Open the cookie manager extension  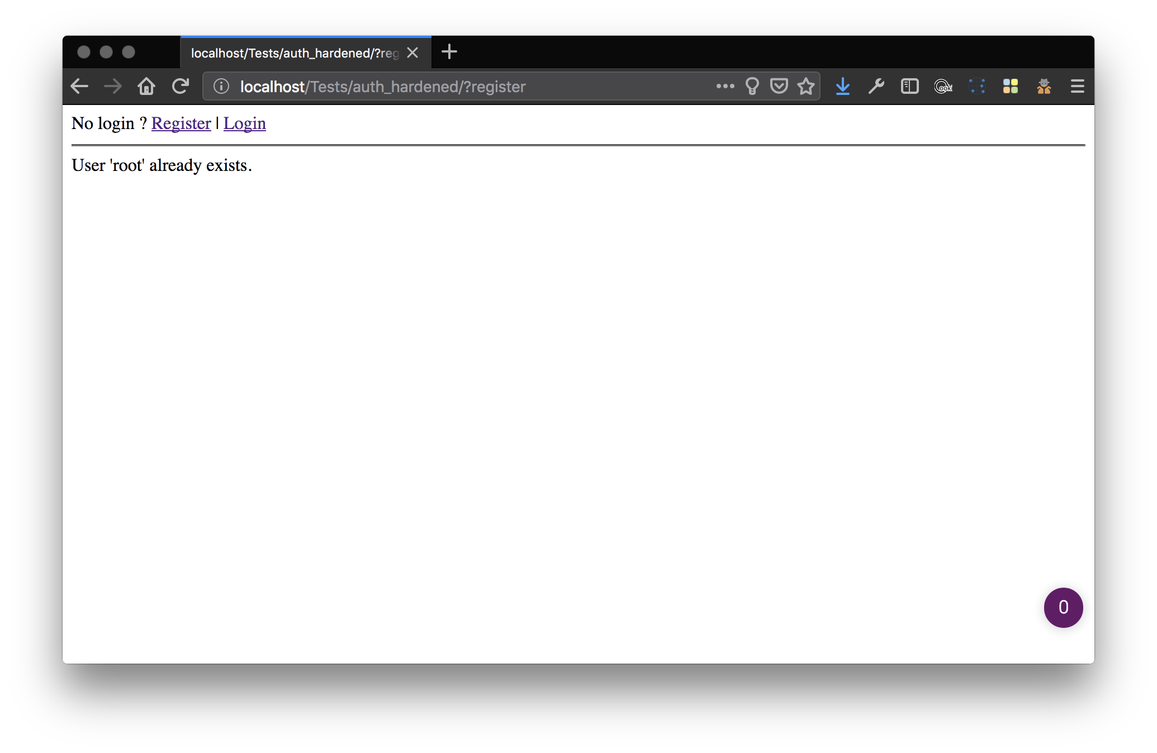pyautogui.click(x=943, y=87)
